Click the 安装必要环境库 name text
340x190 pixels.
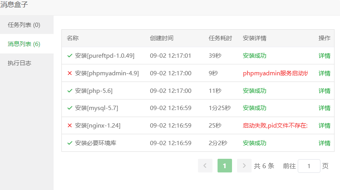click(x=95, y=143)
